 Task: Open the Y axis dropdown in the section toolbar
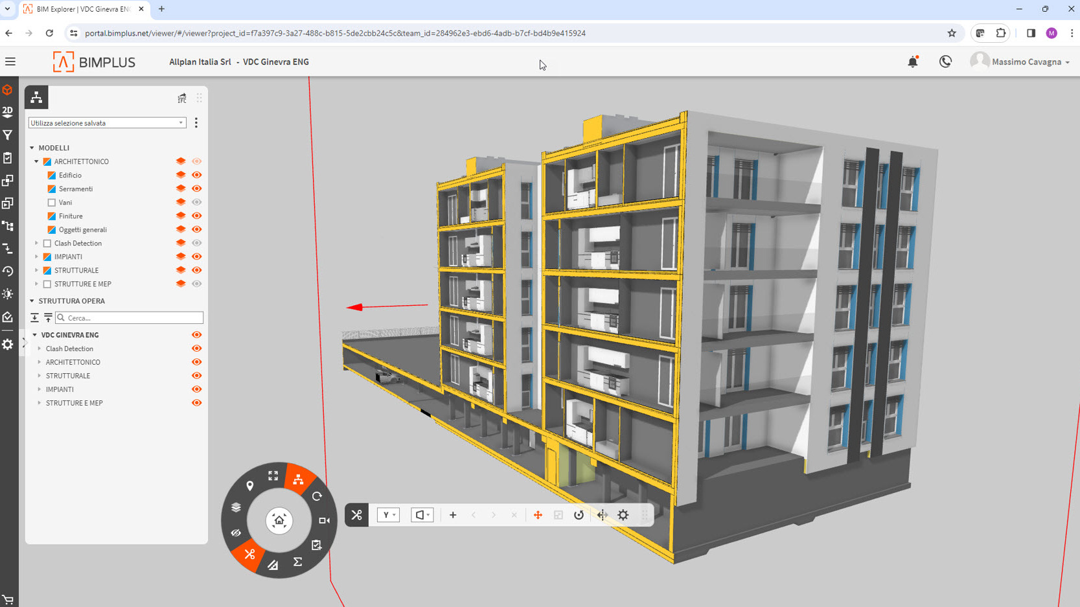[388, 515]
